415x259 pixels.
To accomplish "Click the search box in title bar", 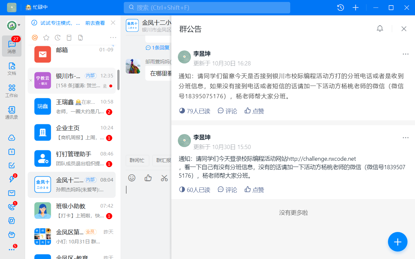I will [x=207, y=7].
